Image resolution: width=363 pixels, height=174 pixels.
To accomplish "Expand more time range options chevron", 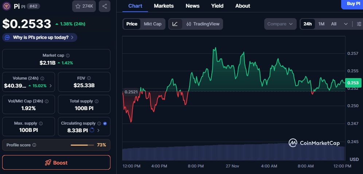I will (x=346, y=24).
